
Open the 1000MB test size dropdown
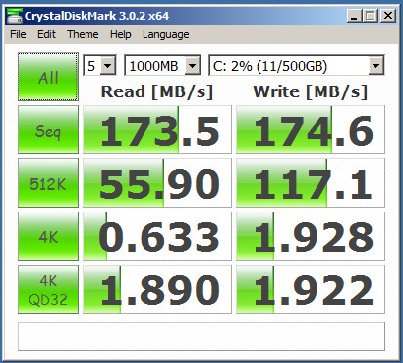162,66
